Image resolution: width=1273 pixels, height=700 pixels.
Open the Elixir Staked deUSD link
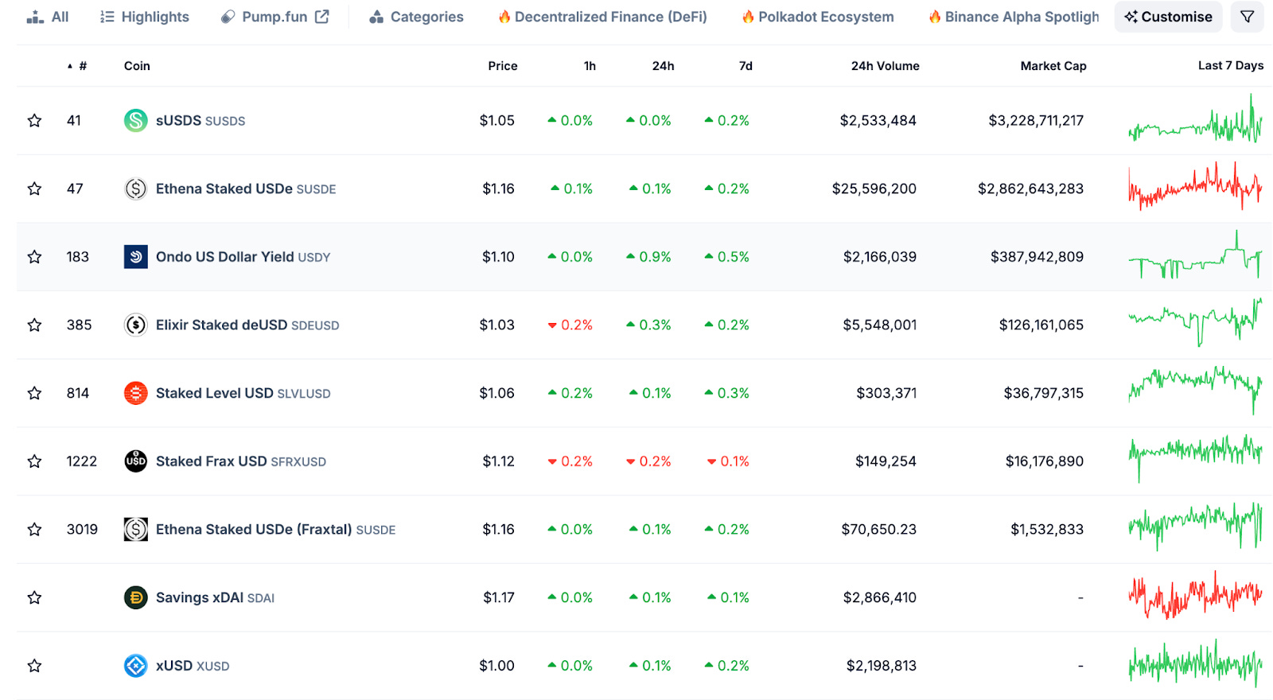pyautogui.click(x=247, y=325)
